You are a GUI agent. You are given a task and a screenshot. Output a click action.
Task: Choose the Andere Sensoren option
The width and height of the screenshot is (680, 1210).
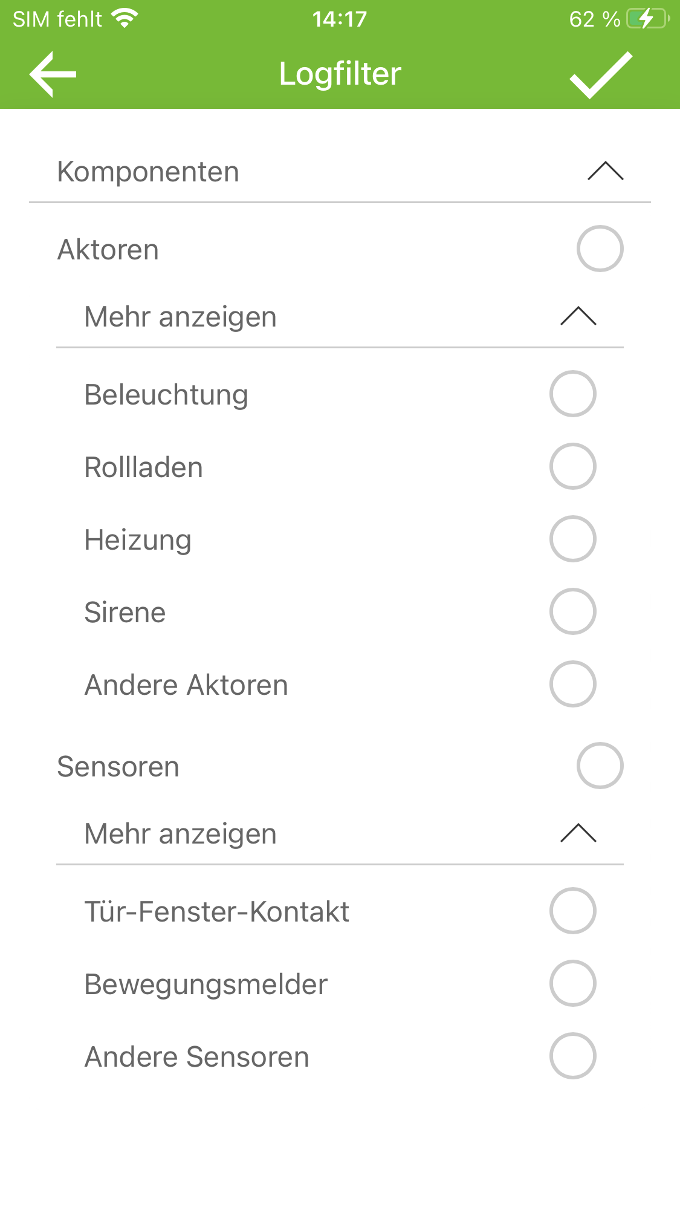pos(572,1056)
